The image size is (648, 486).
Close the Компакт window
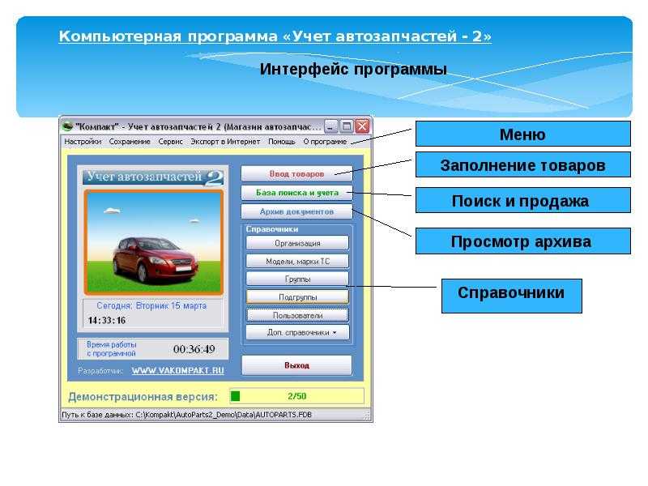pyautogui.click(x=362, y=126)
